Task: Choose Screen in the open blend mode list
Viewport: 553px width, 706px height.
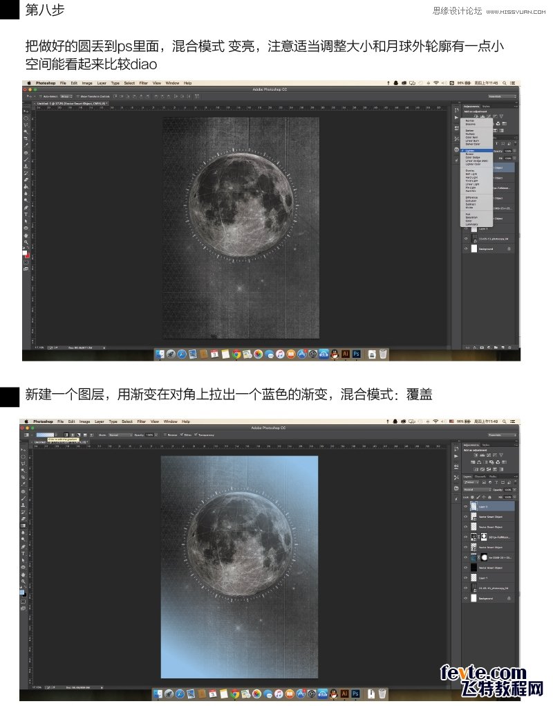Action: click(476, 154)
